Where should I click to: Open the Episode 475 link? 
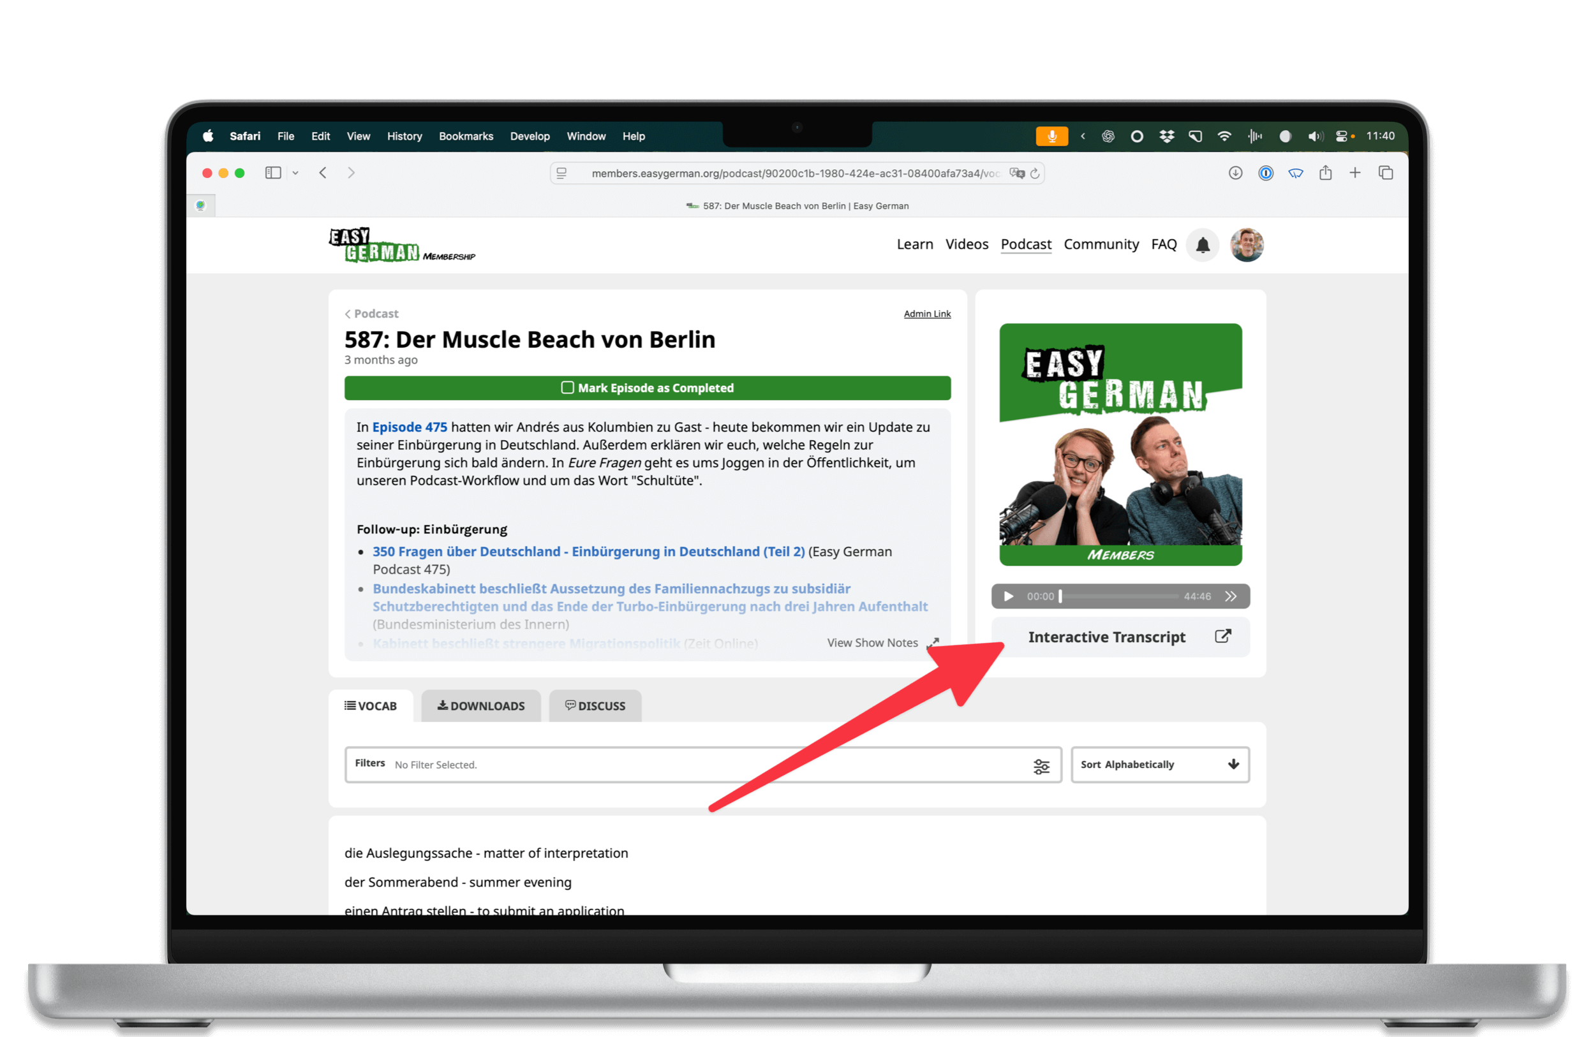410,427
